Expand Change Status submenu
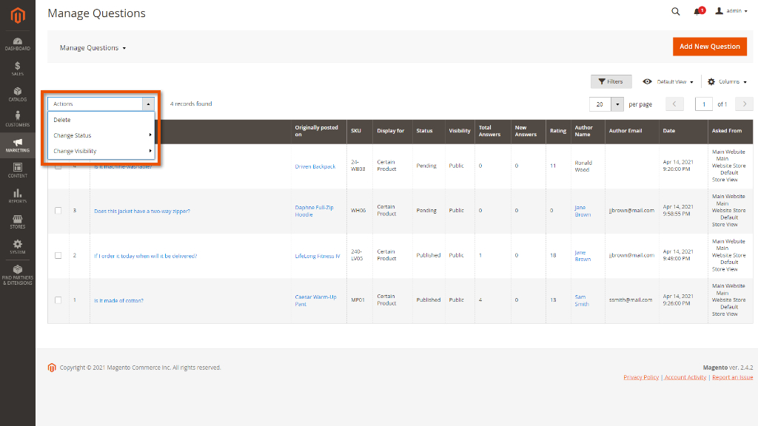Viewport: 758px width, 426px height. pos(101,135)
